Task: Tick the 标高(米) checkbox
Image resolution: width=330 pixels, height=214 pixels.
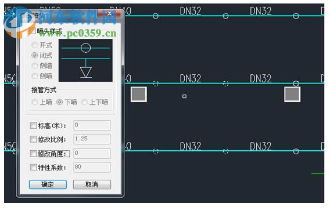Action: point(33,125)
